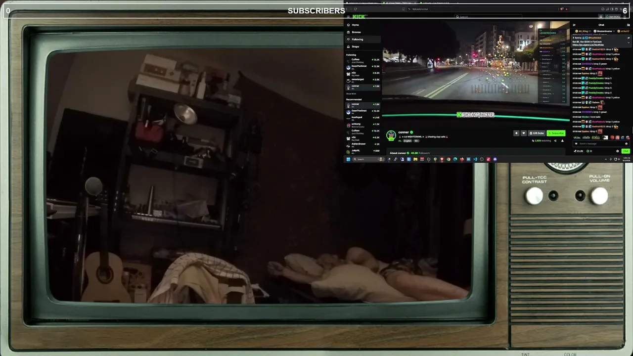The image size is (633, 356).
Task: Click the report warning triangle icon
Action: [x=562, y=141]
